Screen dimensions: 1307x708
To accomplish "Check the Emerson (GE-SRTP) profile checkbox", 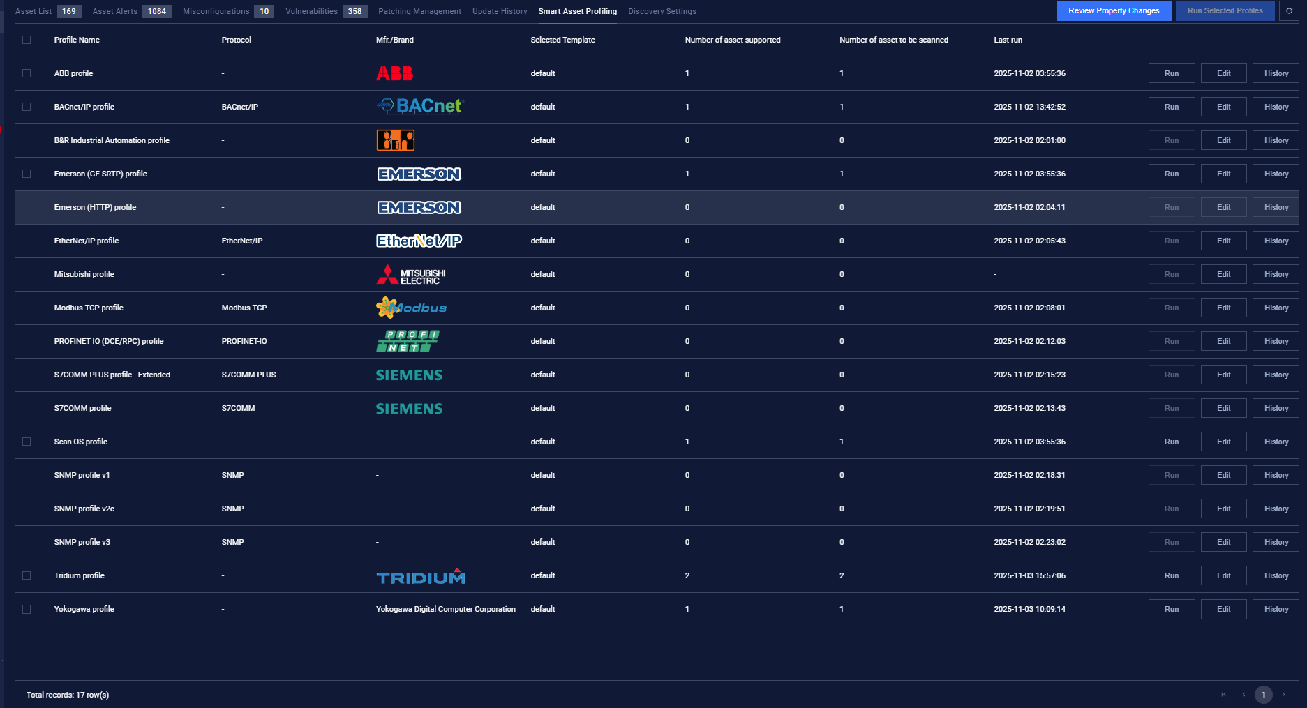I will [27, 174].
